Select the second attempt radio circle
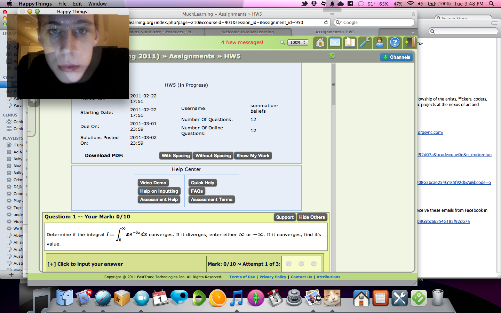Screen dimensions: 501x313 point(301,264)
